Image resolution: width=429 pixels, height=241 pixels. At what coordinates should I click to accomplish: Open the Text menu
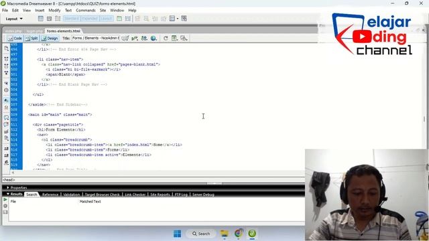point(68,11)
